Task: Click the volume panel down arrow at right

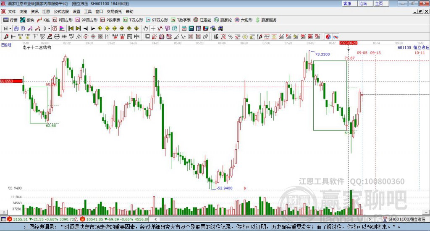Action: (426, 212)
